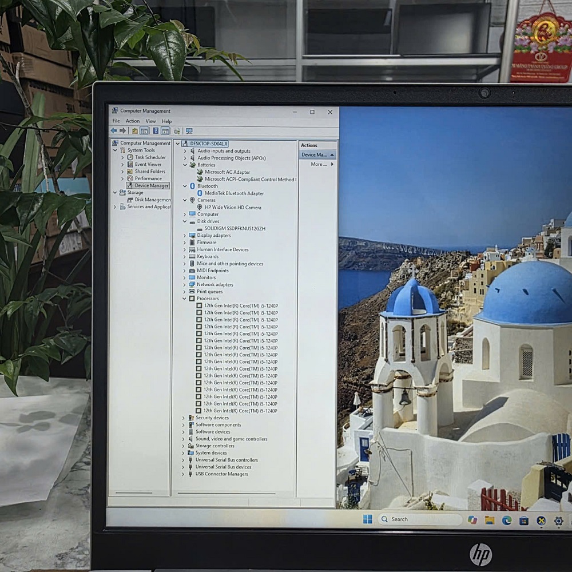
Task: Select Human Interface Devices category
Action: tap(223, 249)
